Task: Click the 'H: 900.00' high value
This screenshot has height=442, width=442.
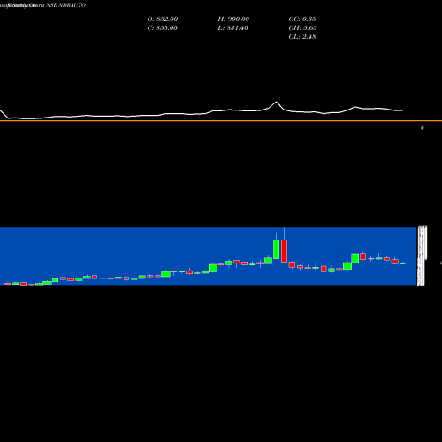Action: [x=233, y=19]
